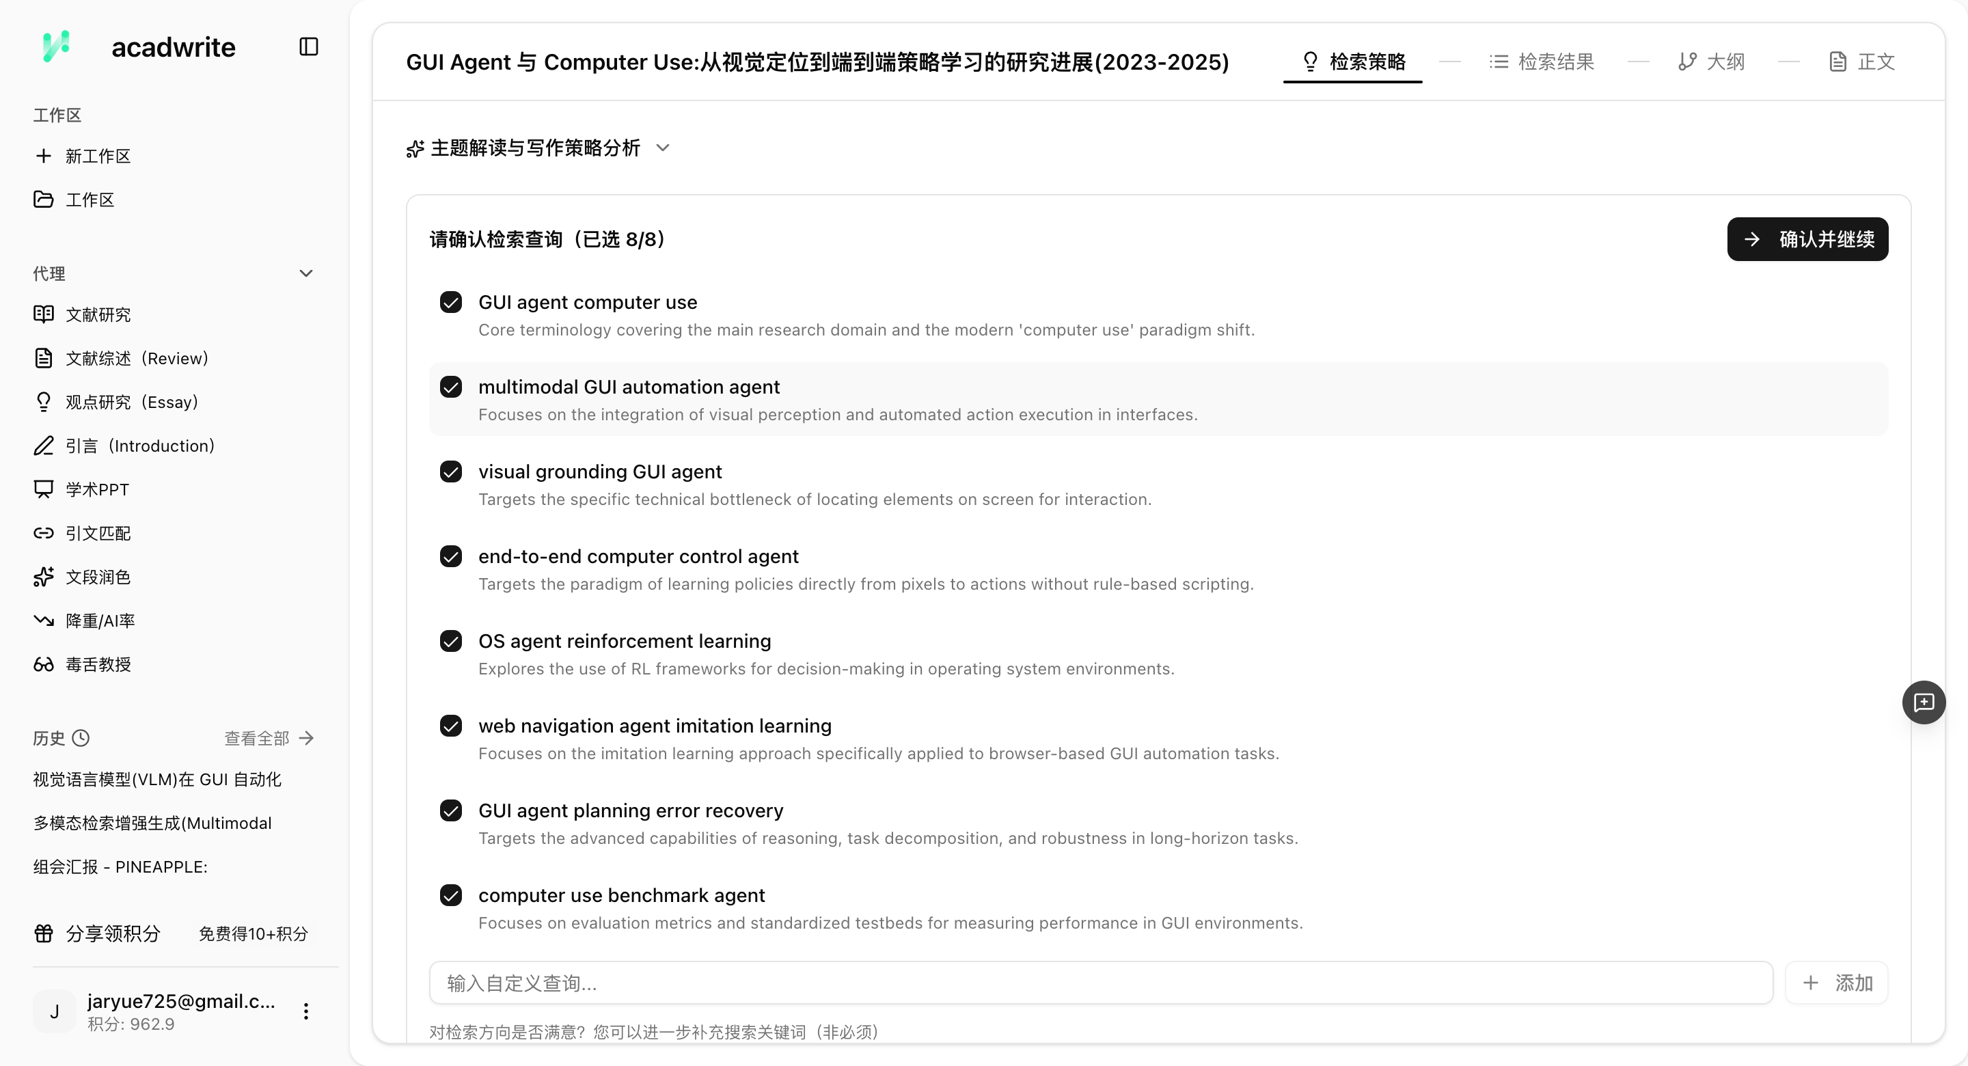Click the 观点研究 (Essay) lightbulb icon
The image size is (1968, 1066).
pyautogui.click(x=44, y=401)
